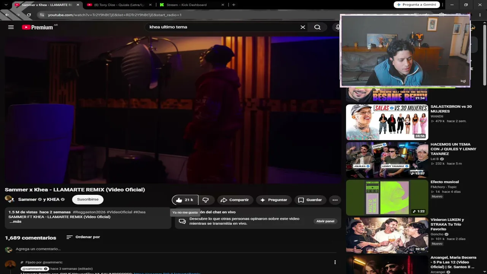
Task: Save video with Guardar button
Action: (x=310, y=200)
